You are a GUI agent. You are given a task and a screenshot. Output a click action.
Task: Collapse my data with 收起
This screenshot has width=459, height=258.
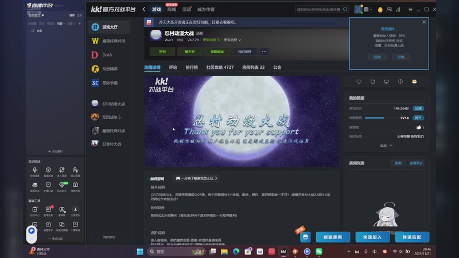386,146
